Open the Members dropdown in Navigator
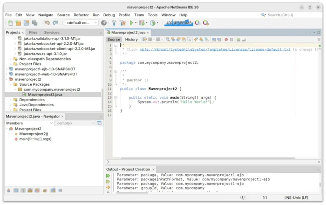The width and height of the screenshot is (326, 205). click(x=29, y=123)
